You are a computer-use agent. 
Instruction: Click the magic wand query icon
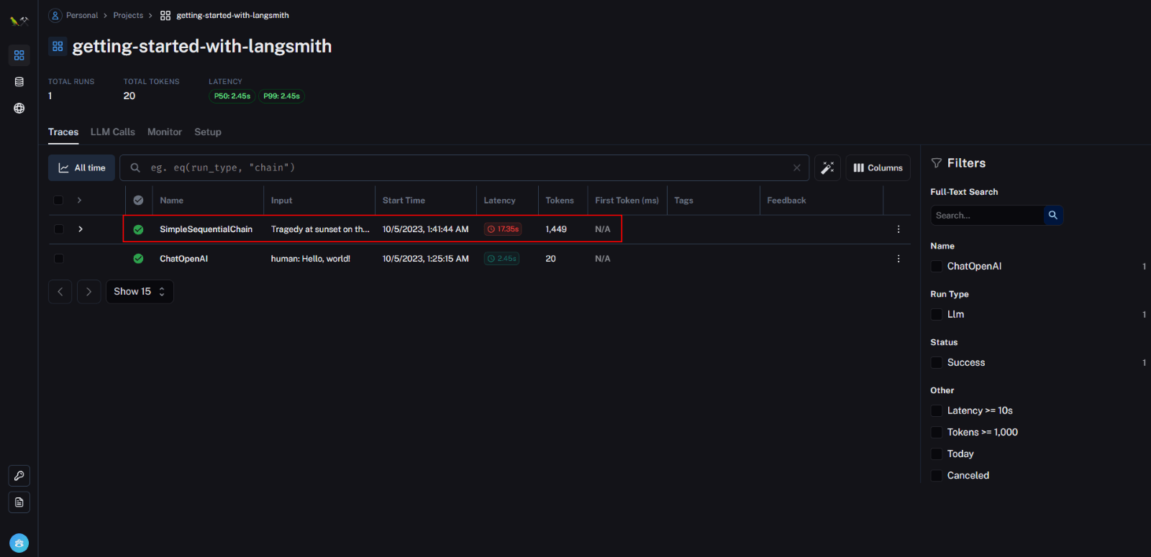(x=827, y=168)
